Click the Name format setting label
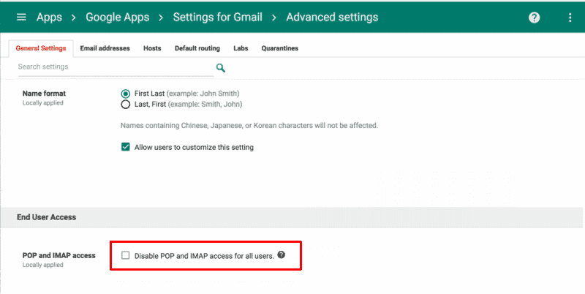The image size is (585, 294). pyautogui.click(x=44, y=94)
